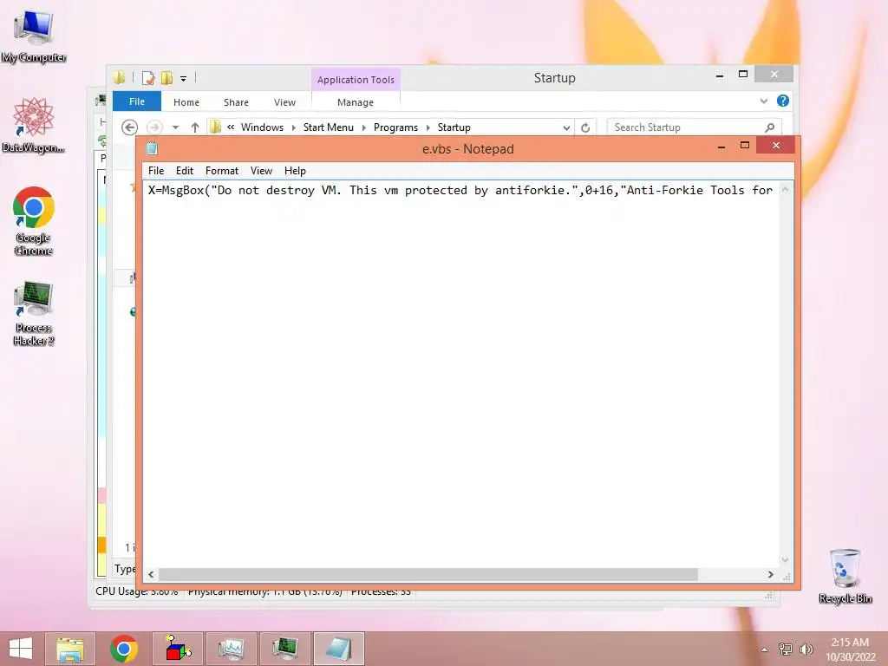This screenshot has height=666, width=888.
Task: Maximize the Notepad window
Action: pos(745,146)
